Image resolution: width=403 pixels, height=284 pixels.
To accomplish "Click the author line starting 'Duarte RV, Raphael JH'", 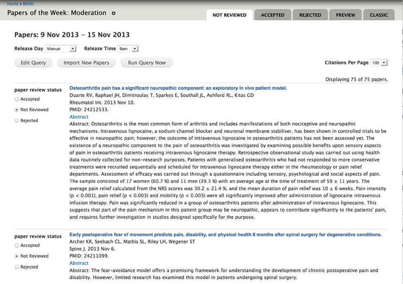I will 162,95.
